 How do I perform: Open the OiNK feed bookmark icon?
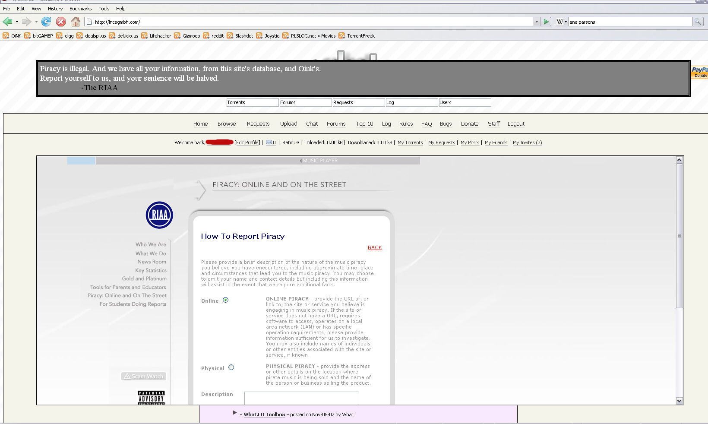click(6, 36)
